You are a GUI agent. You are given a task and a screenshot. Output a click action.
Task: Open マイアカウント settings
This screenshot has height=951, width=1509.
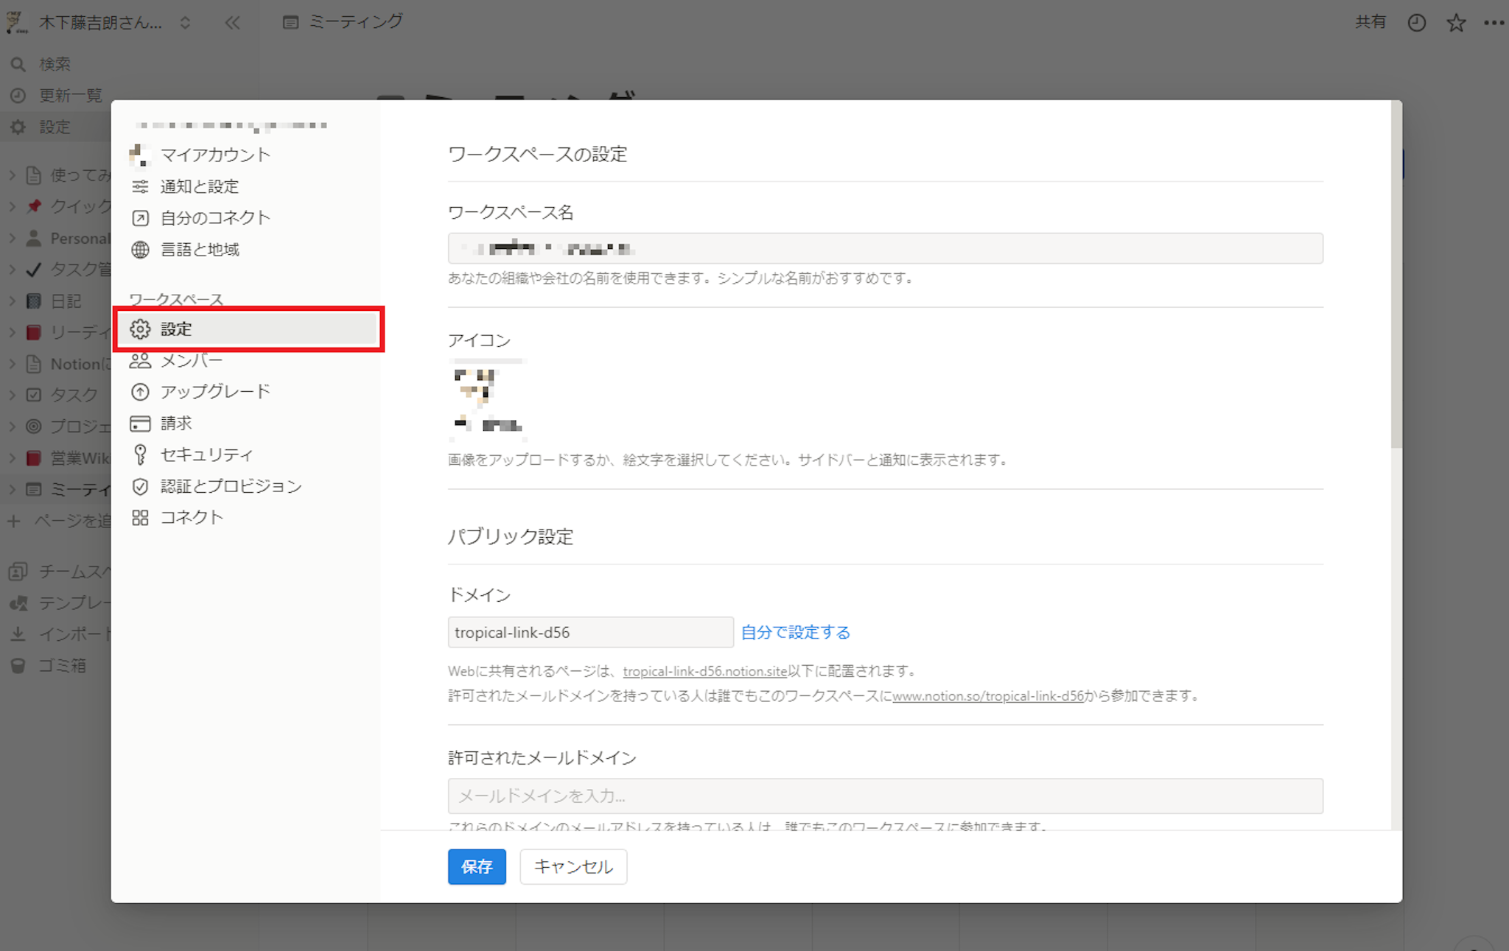coord(215,155)
